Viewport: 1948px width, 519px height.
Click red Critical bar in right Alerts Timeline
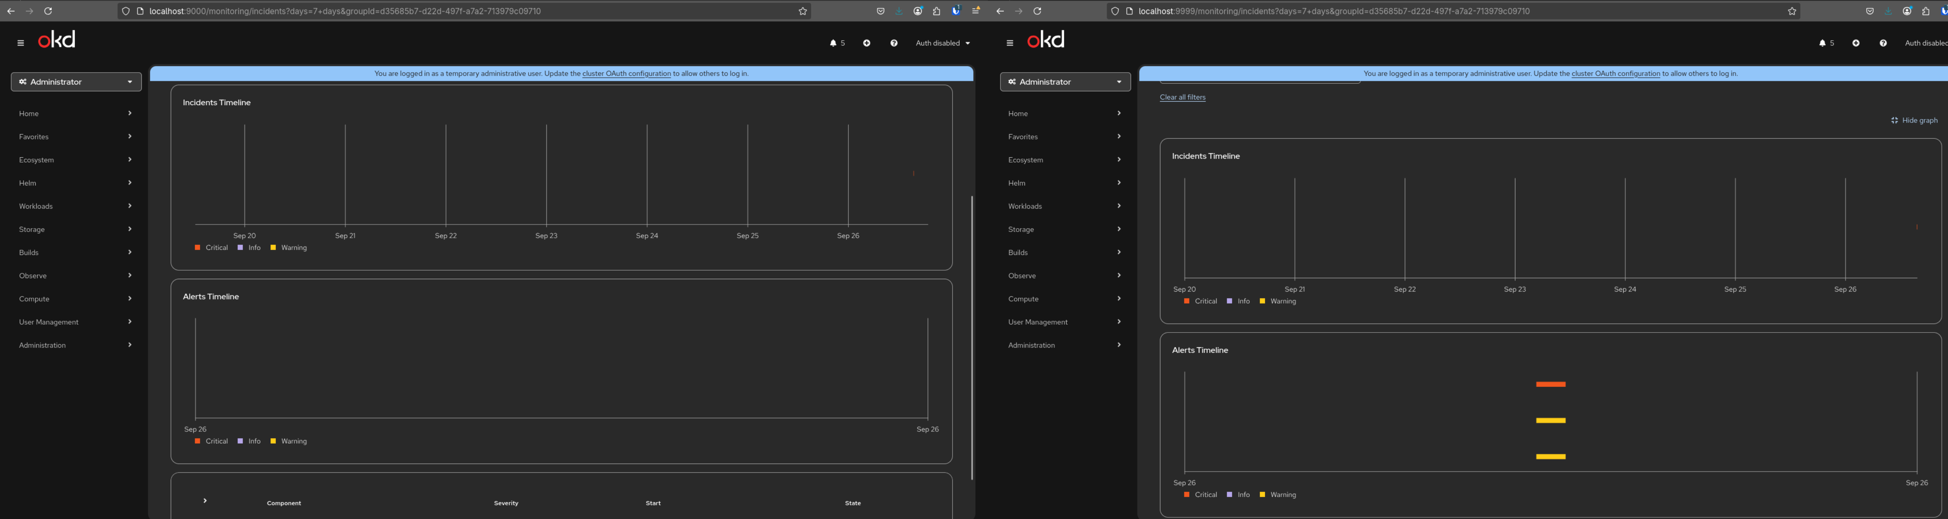point(1550,385)
